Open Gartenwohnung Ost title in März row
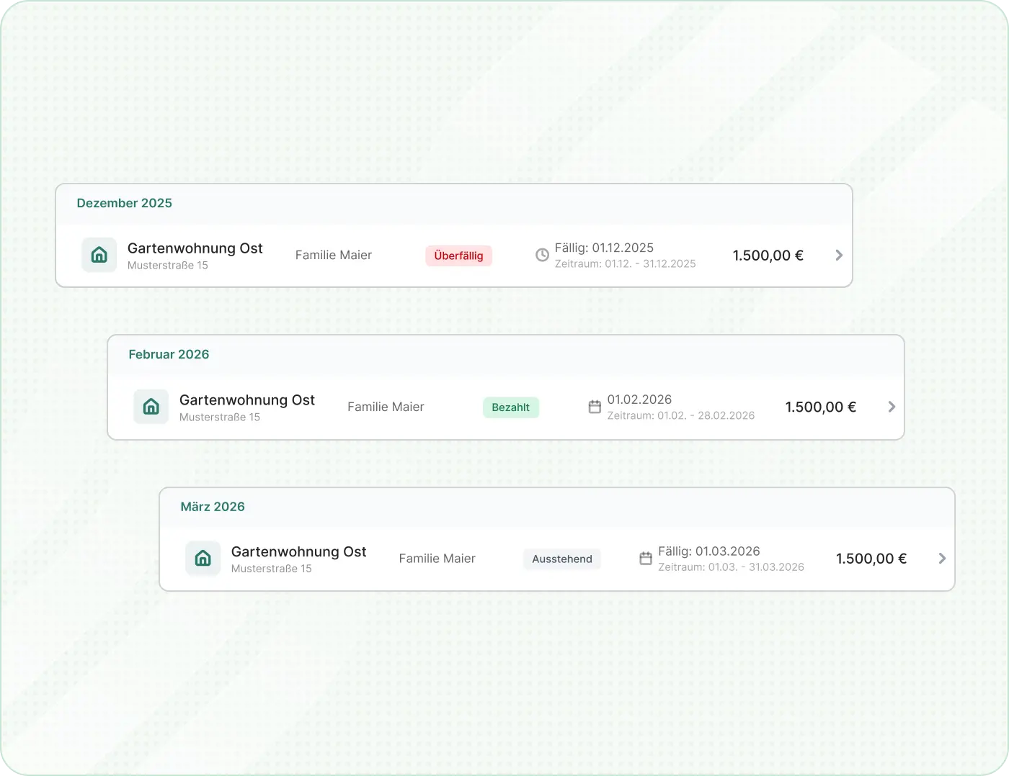Viewport: 1009px width, 776px height. (x=298, y=552)
